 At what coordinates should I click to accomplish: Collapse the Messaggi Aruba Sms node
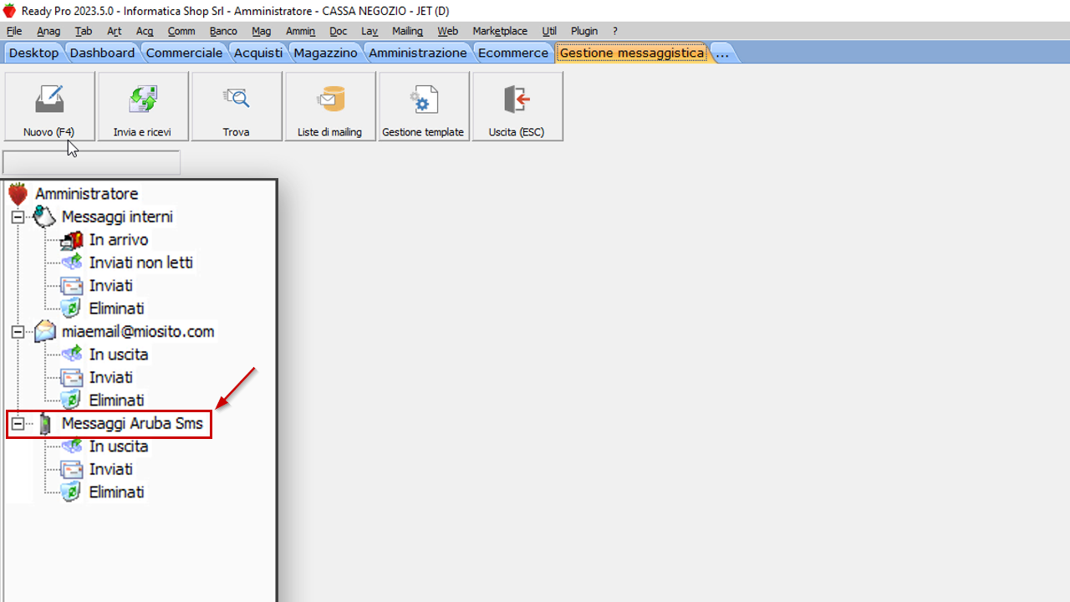(x=18, y=424)
